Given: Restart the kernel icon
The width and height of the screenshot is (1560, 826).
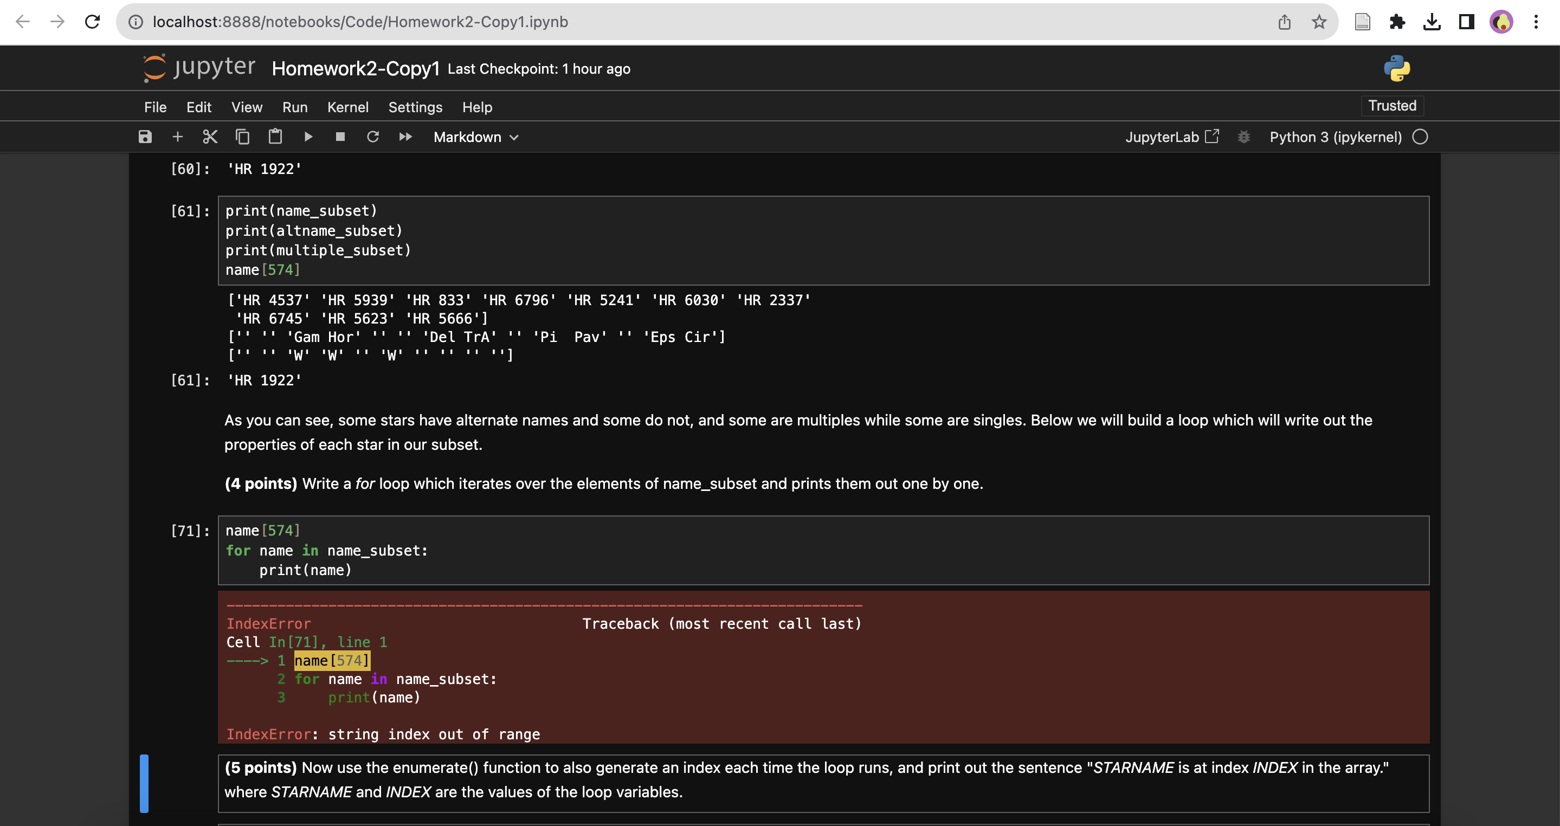Looking at the screenshot, I should pos(372,137).
